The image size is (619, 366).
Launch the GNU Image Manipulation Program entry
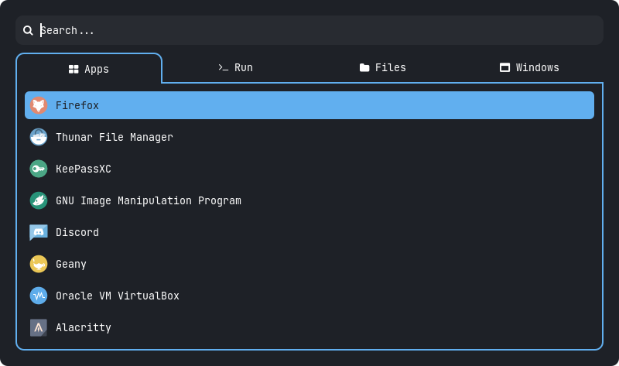[x=149, y=200]
